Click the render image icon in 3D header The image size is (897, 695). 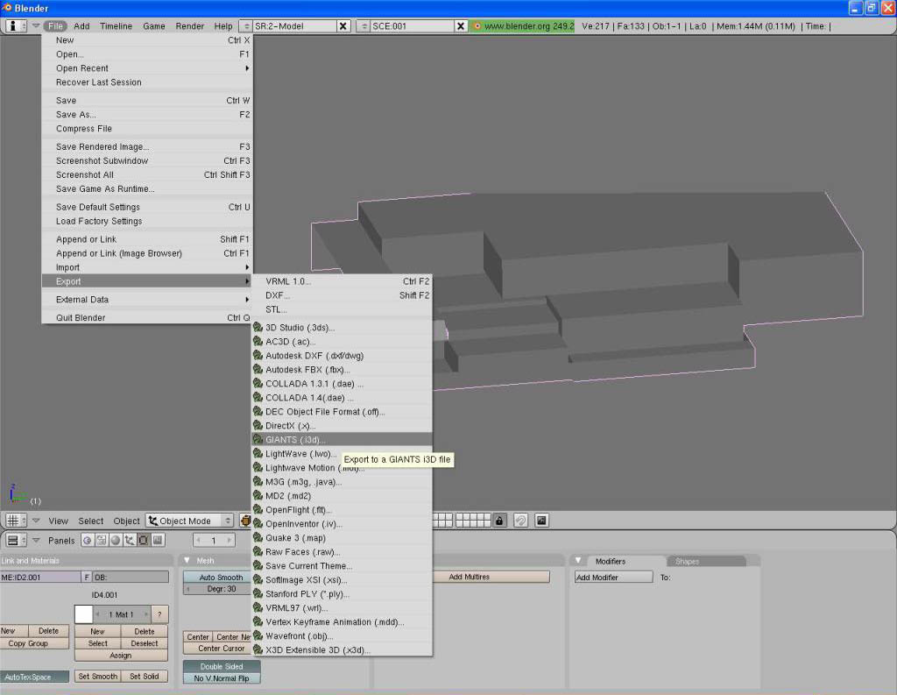pyautogui.click(x=541, y=521)
